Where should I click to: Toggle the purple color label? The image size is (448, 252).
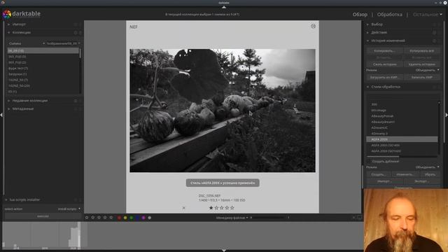coord(143,218)
